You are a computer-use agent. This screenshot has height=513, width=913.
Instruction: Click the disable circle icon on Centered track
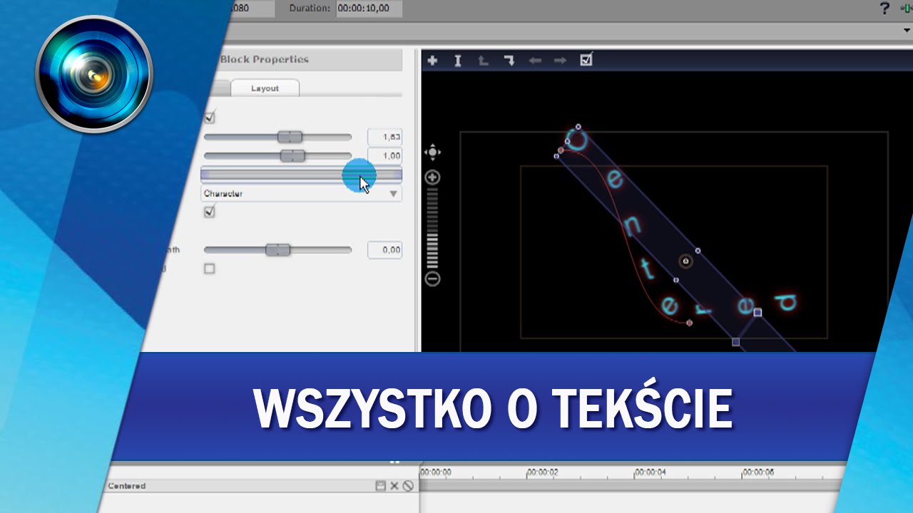(x=408, y=486)
